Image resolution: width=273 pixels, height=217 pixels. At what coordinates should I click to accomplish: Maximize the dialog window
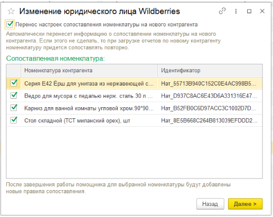point(249,11)
